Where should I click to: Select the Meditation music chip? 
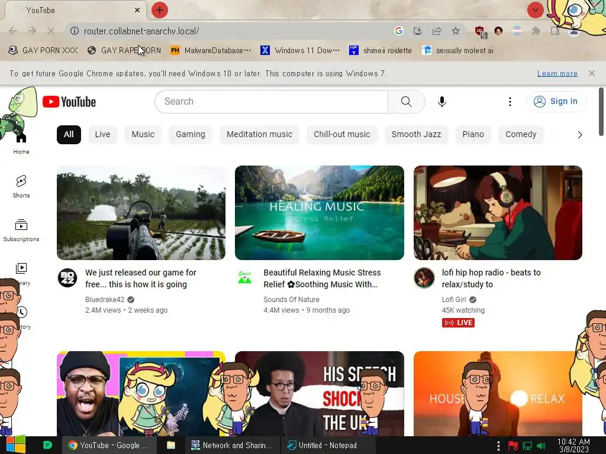[x=259, y=134]
